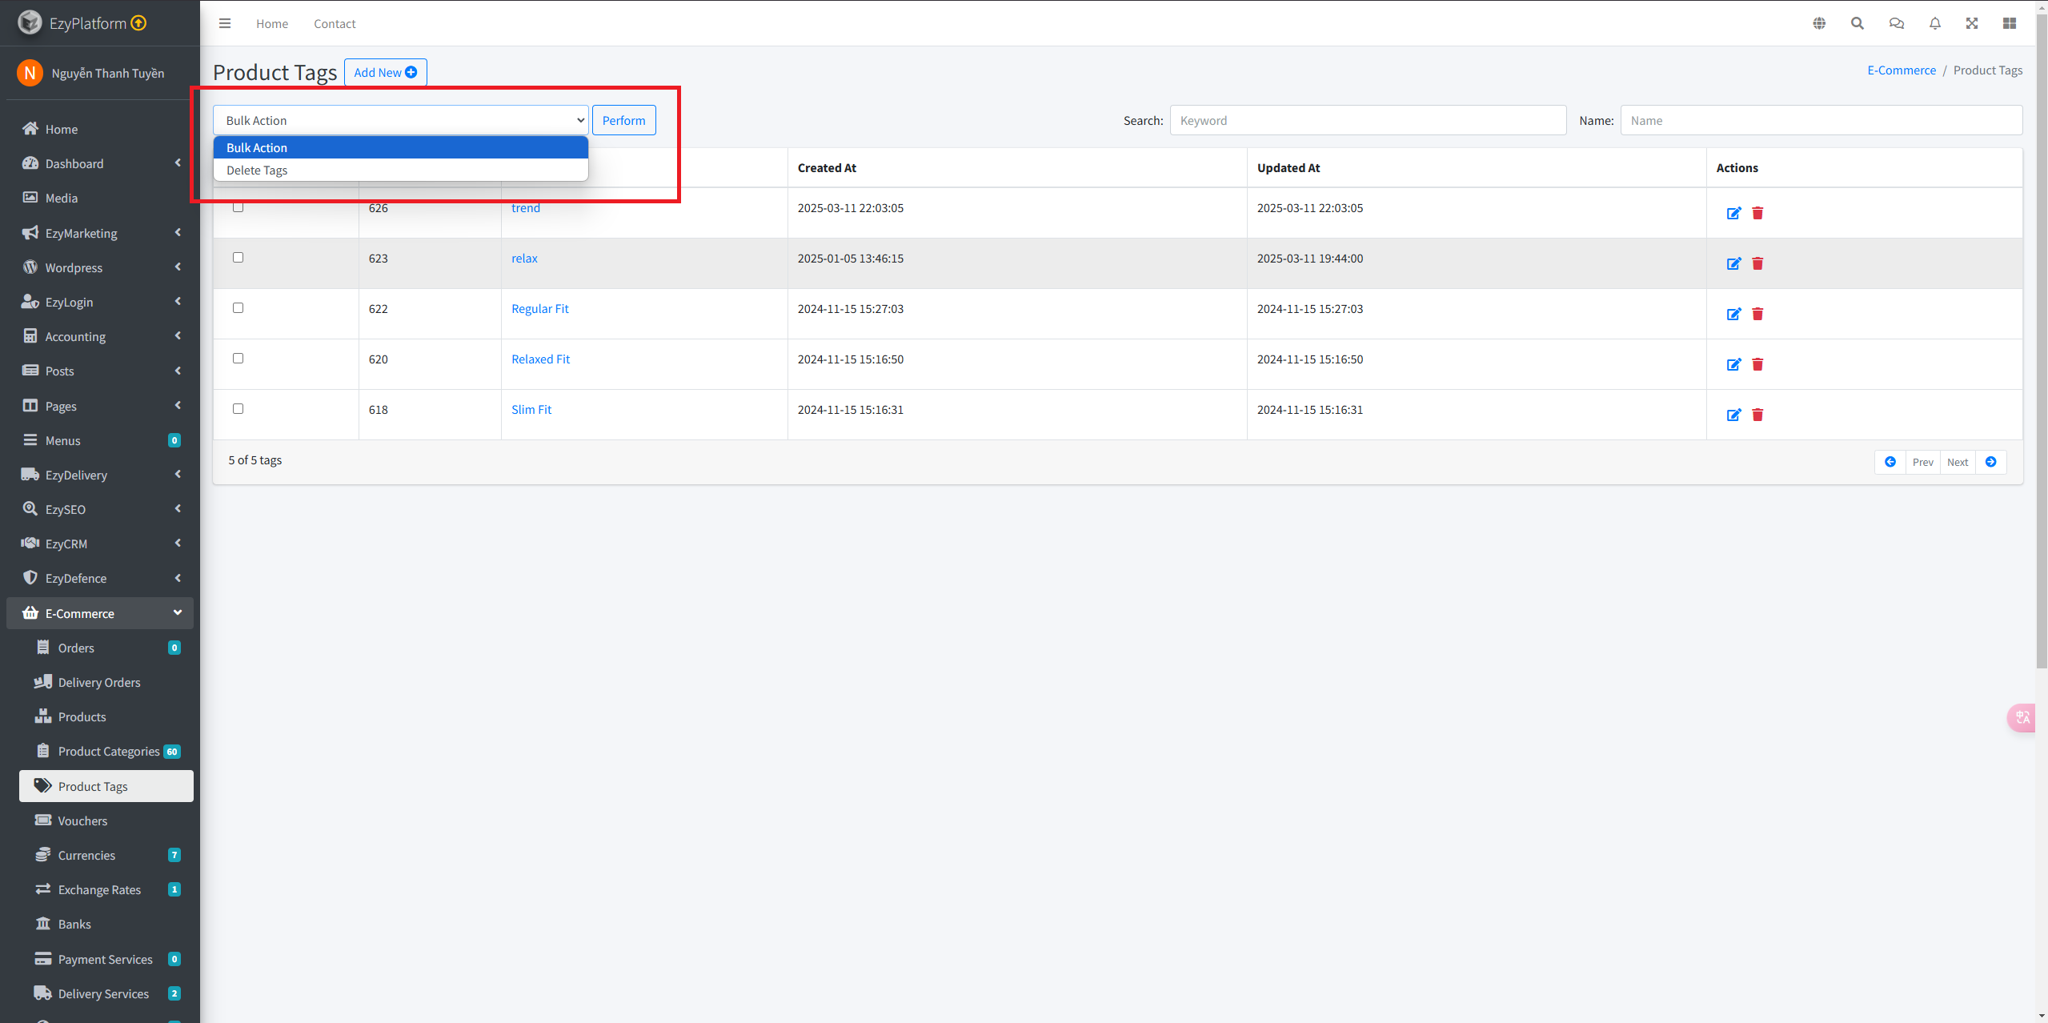Open Orders under E-Commerce
Image resolution: width=2048 pixels, height=1023 pixels.
click(x=106, y=648)
